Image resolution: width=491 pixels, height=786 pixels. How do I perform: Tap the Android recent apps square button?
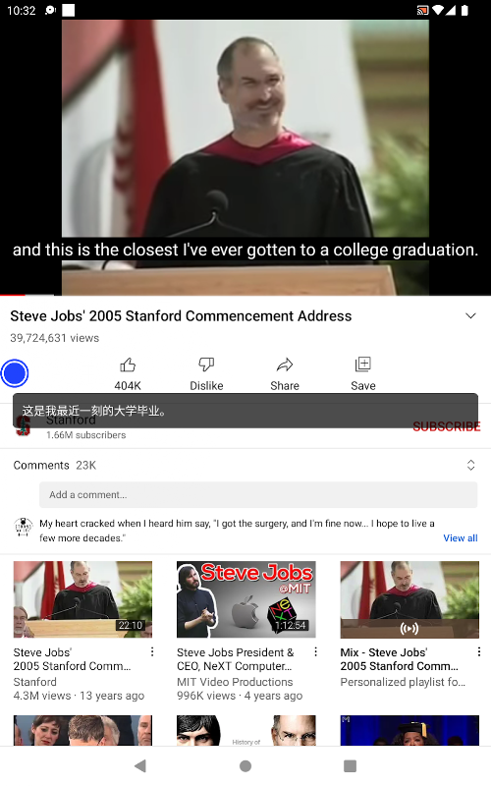tap(351, 765)
